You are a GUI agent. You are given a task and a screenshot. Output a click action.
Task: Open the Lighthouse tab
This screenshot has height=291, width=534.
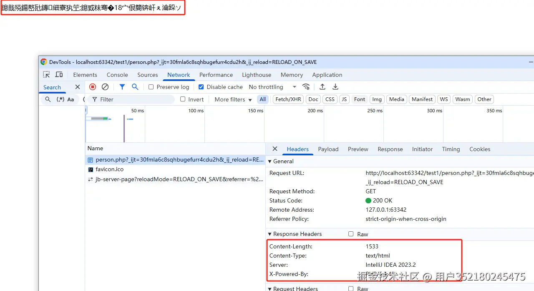click(x=257, y=75)
